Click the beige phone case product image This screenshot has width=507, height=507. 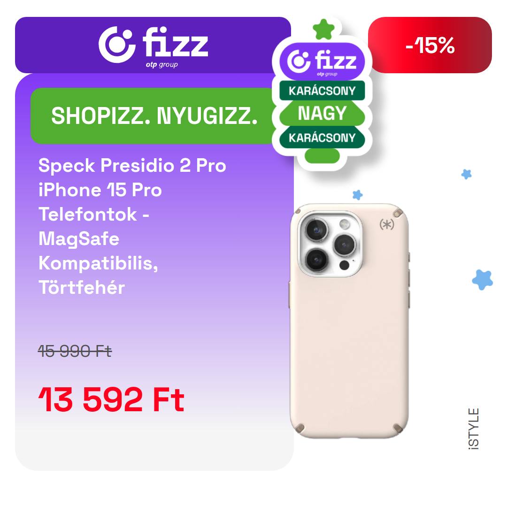(x=349, y=321)
